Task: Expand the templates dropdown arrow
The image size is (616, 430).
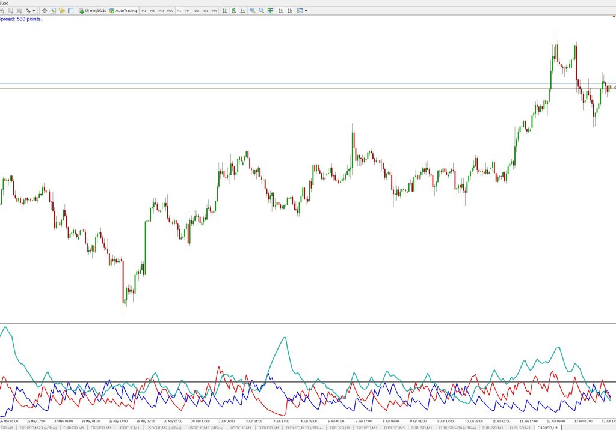Action: pyautogui.click(x=306, y=11)
